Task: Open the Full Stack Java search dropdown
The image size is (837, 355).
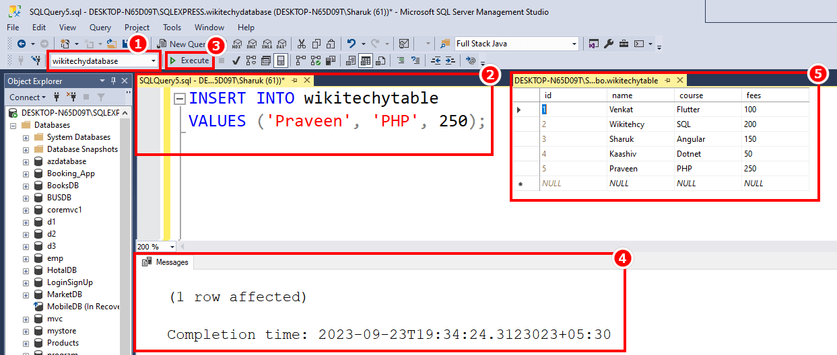Action: pos(574,44)
